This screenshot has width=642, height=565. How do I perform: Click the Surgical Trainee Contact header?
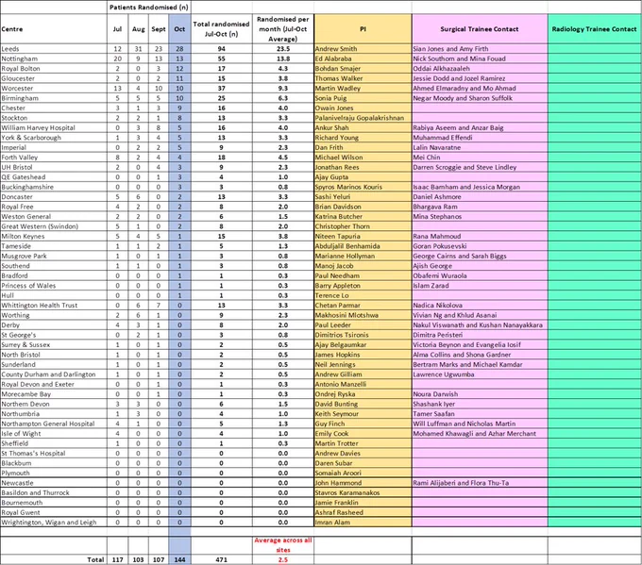point(480,29)
